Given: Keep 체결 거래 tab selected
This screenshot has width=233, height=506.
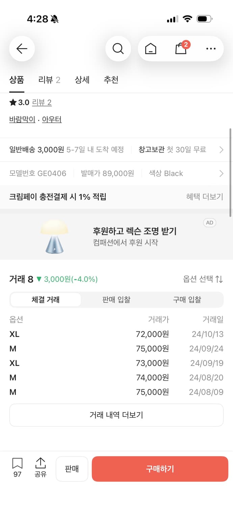Looking at the screenshot, I should [46, 300].
